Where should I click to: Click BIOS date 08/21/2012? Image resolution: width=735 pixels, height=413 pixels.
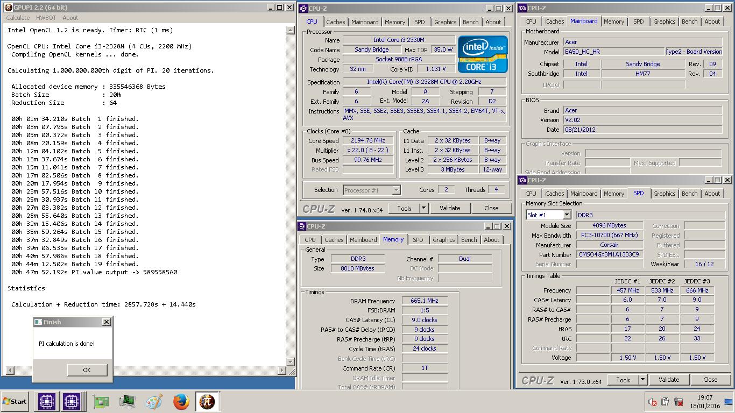[x=643, y=130]
